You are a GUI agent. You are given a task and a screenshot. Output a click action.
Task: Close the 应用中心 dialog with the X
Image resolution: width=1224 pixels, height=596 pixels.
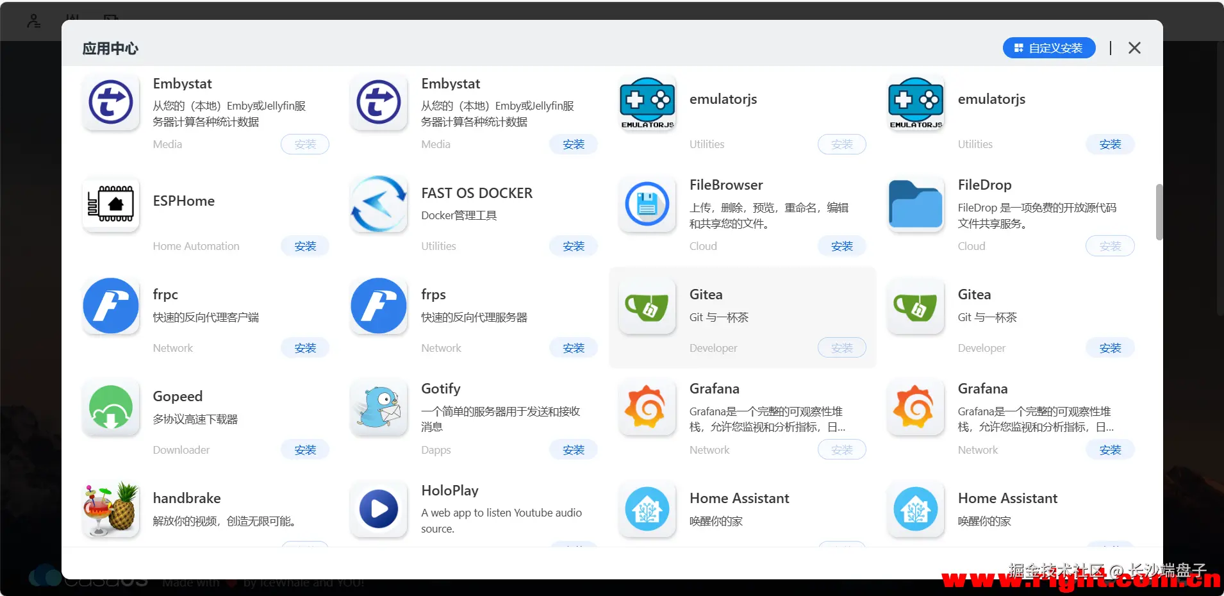1134,48
